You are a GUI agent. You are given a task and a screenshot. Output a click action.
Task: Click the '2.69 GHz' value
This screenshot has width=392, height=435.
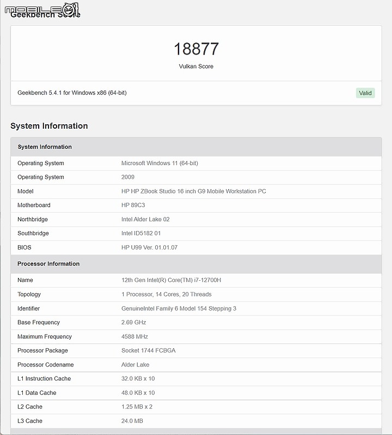tap(133, 322)
